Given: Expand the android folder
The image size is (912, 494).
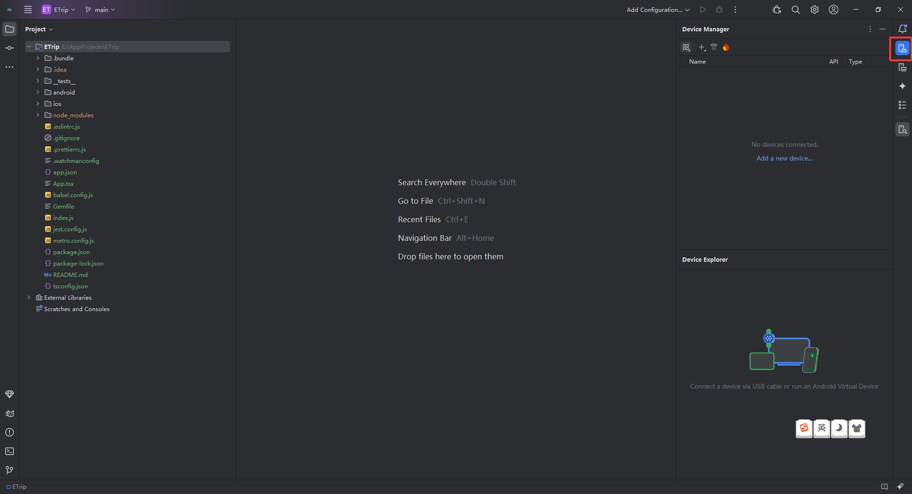Looking at the screenshot, I should (x=38, y=92).
